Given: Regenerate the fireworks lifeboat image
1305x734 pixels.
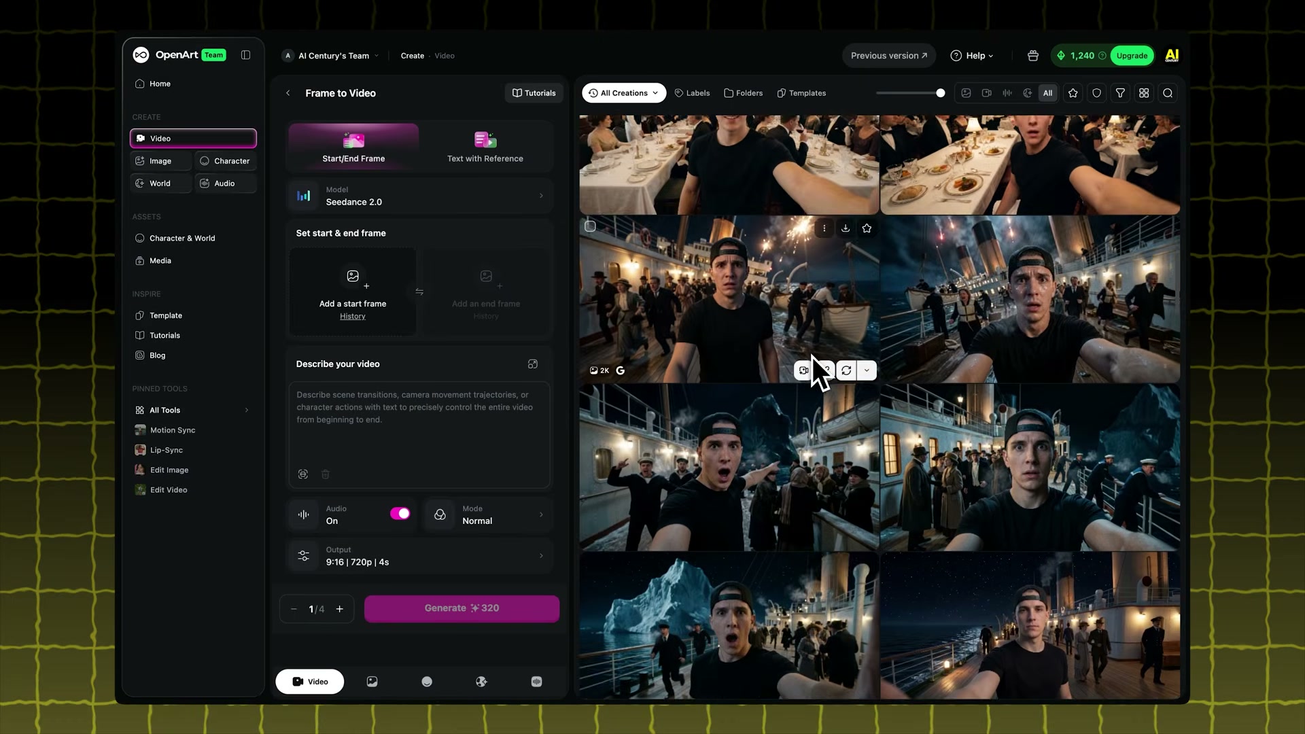Looking at the screenshot, I should click(x=846, y=370).
